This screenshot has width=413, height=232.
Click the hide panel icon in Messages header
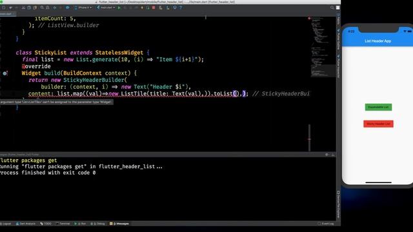click(x=333, y=155)
